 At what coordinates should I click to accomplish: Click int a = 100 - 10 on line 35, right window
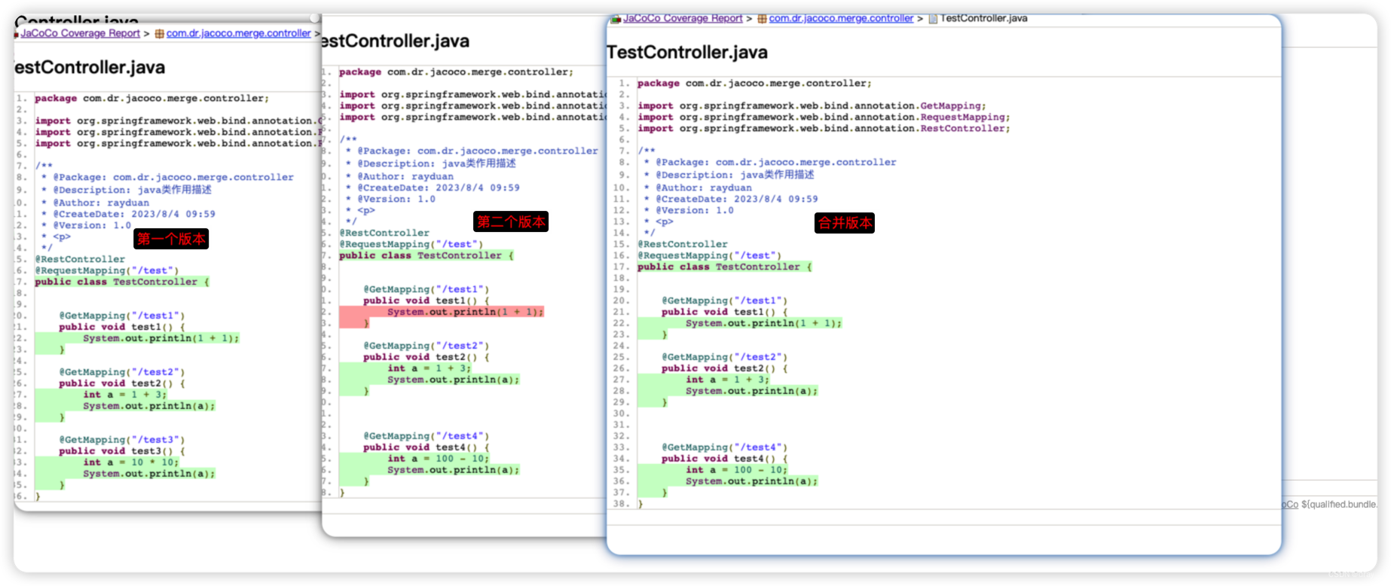(x=737, y=471)
